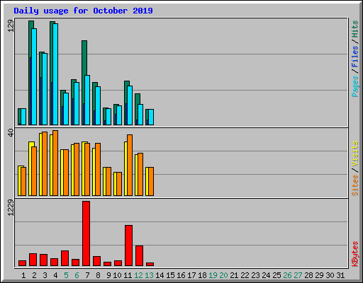Click the orange Sites bar for day 1
The image size is (363, 283).
coord(23,181)
